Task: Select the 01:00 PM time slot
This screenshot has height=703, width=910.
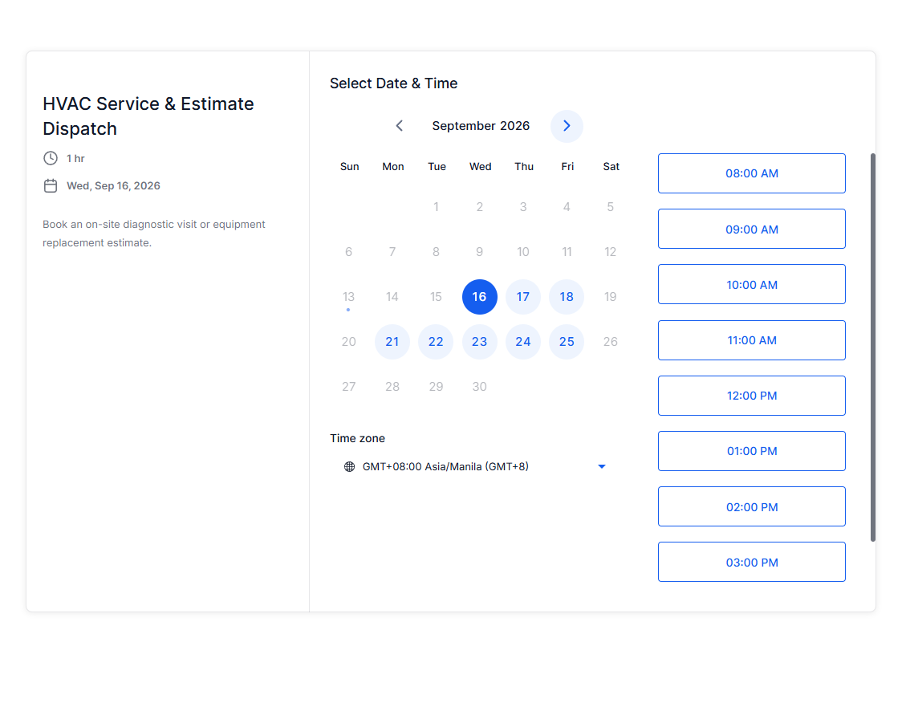Action: pos(752,451)
